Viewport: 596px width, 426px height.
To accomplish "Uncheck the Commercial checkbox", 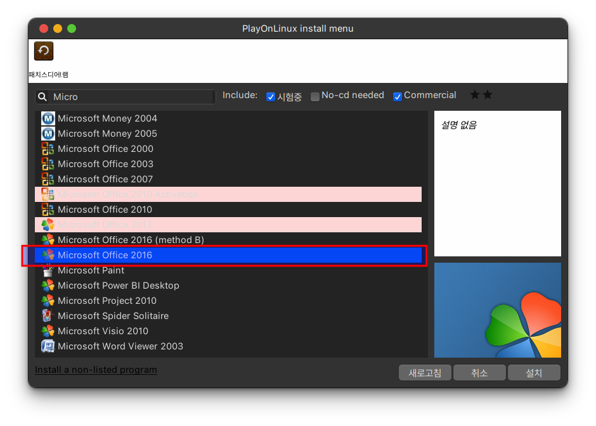I will (x=397, y=97).
